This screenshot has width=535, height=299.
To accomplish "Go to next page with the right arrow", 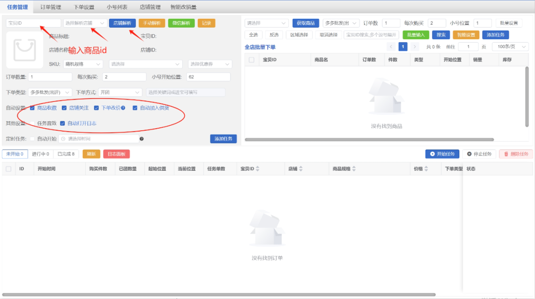I will (415, 47).
